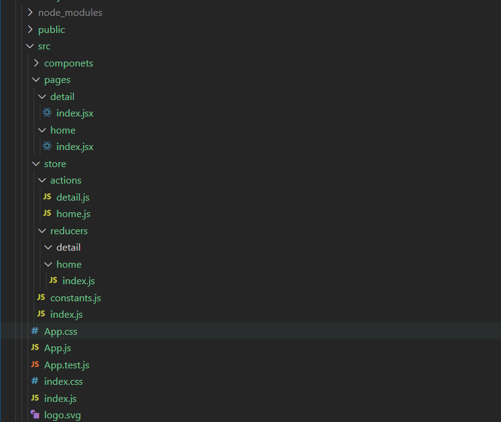The width and height of the screenshot is (501, 422).
Task: Click React icon of index.jsx under detail
Action: [x=47, y=112]
